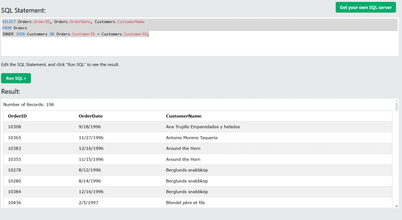The image size is (402, 220).
Task: Click the Blondel père et fils cell
Action: (185, 203)
